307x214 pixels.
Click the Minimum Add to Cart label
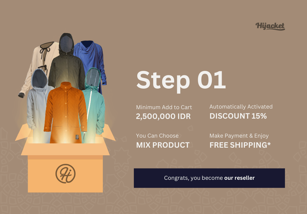pos(164,107)
